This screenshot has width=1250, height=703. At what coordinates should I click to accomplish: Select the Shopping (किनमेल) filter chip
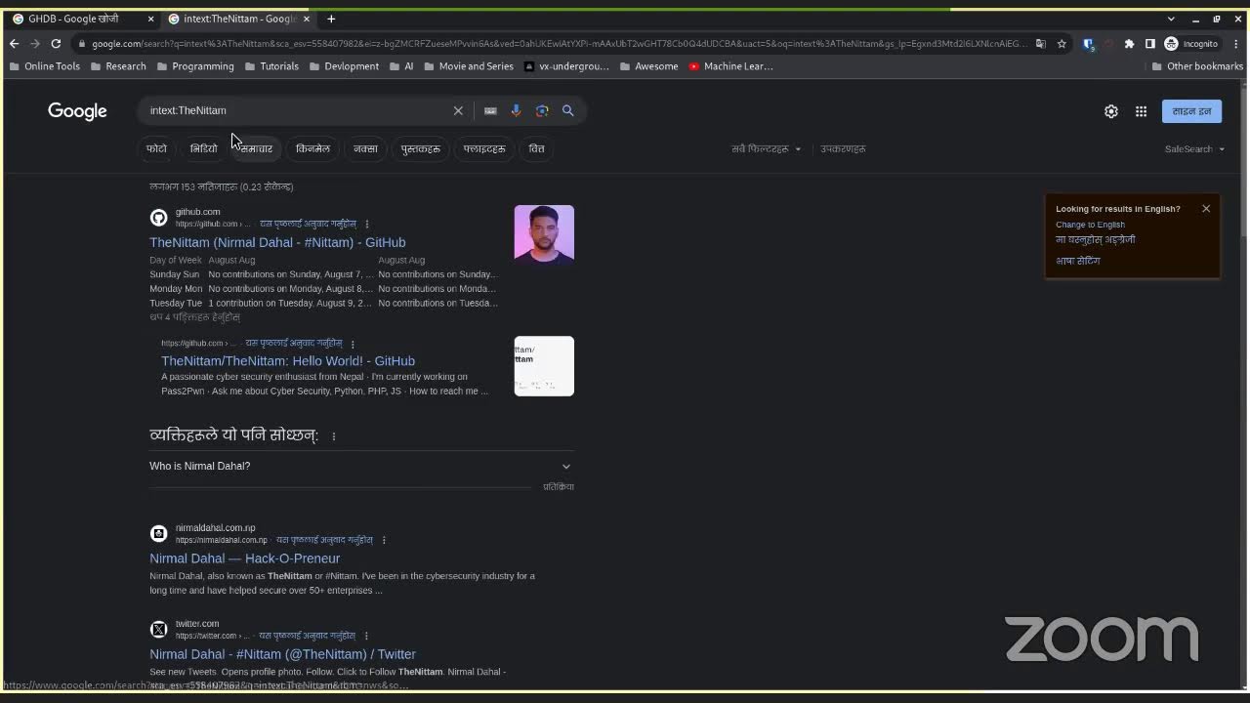pos(312,148)
